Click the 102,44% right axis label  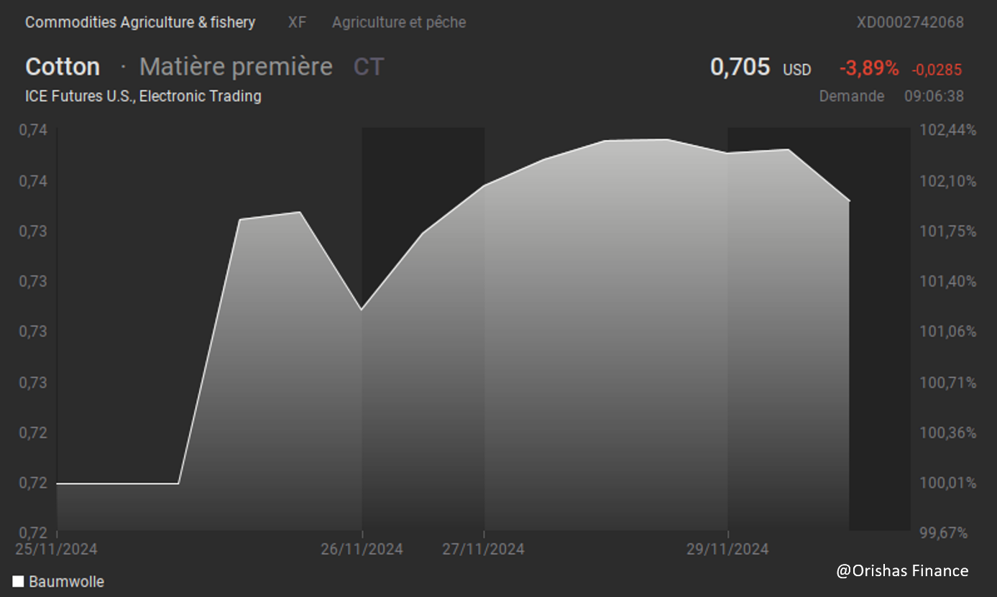click(x=948, y=130)
